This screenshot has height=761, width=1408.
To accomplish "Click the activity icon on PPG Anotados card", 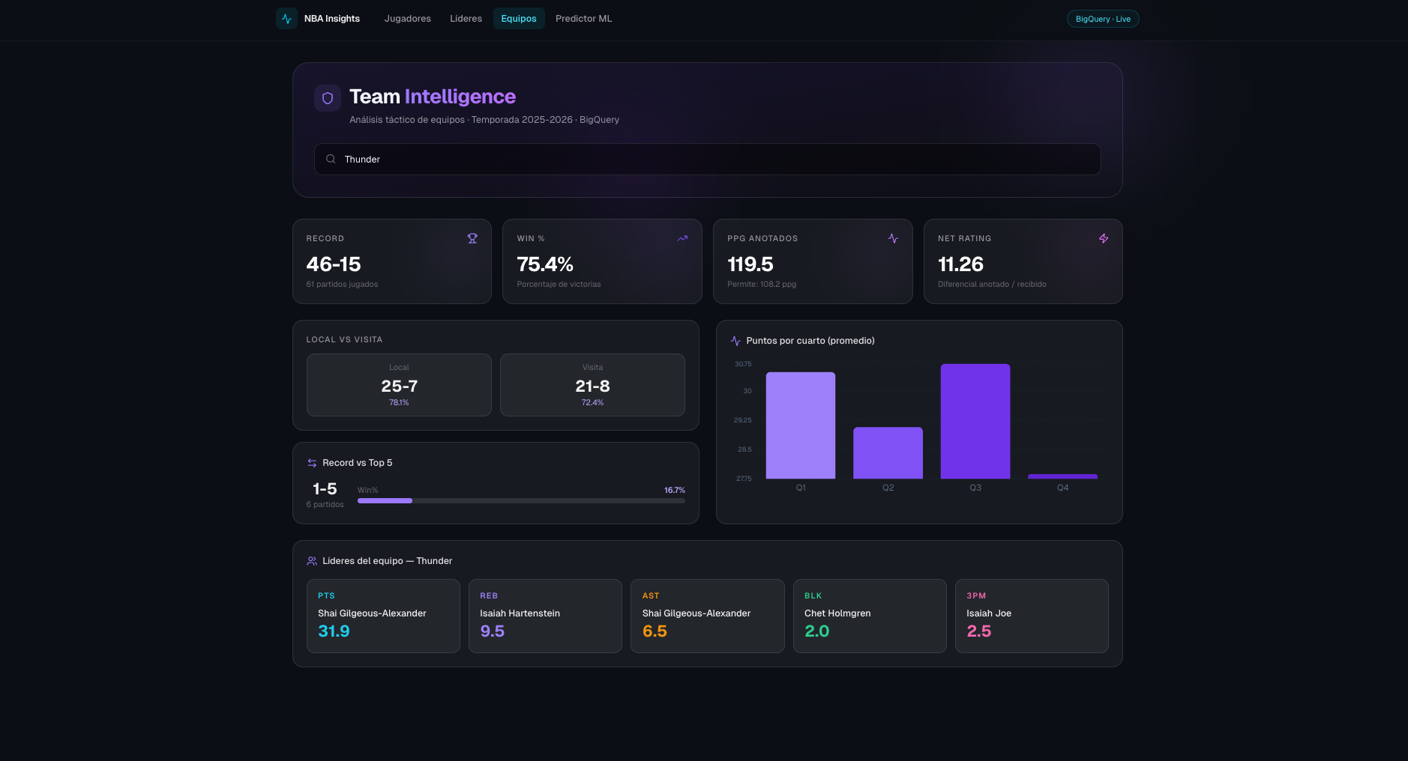I will pos(893,238).
